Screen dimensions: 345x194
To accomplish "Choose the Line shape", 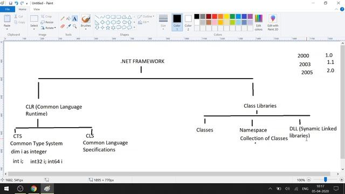I will (97, 17).
